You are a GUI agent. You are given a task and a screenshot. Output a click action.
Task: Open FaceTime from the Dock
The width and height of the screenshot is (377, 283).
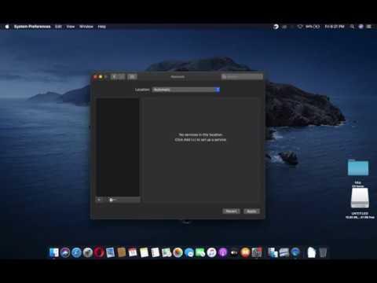coord(200,252)
